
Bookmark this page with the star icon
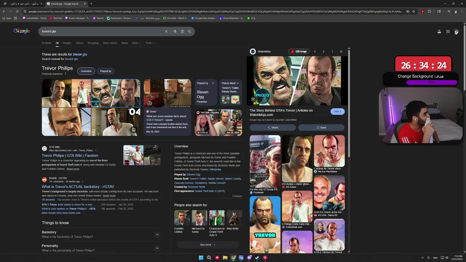(414, 11)
